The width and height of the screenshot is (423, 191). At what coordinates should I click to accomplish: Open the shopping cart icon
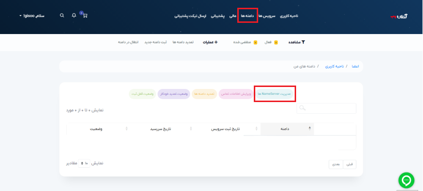85,16
